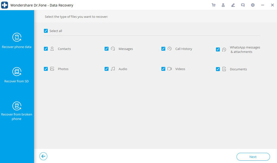This screenshot has width=277, height=163.
Task: Open the feedback chat bubble icon
Action: pyautogui.click(x=243, y=5)
